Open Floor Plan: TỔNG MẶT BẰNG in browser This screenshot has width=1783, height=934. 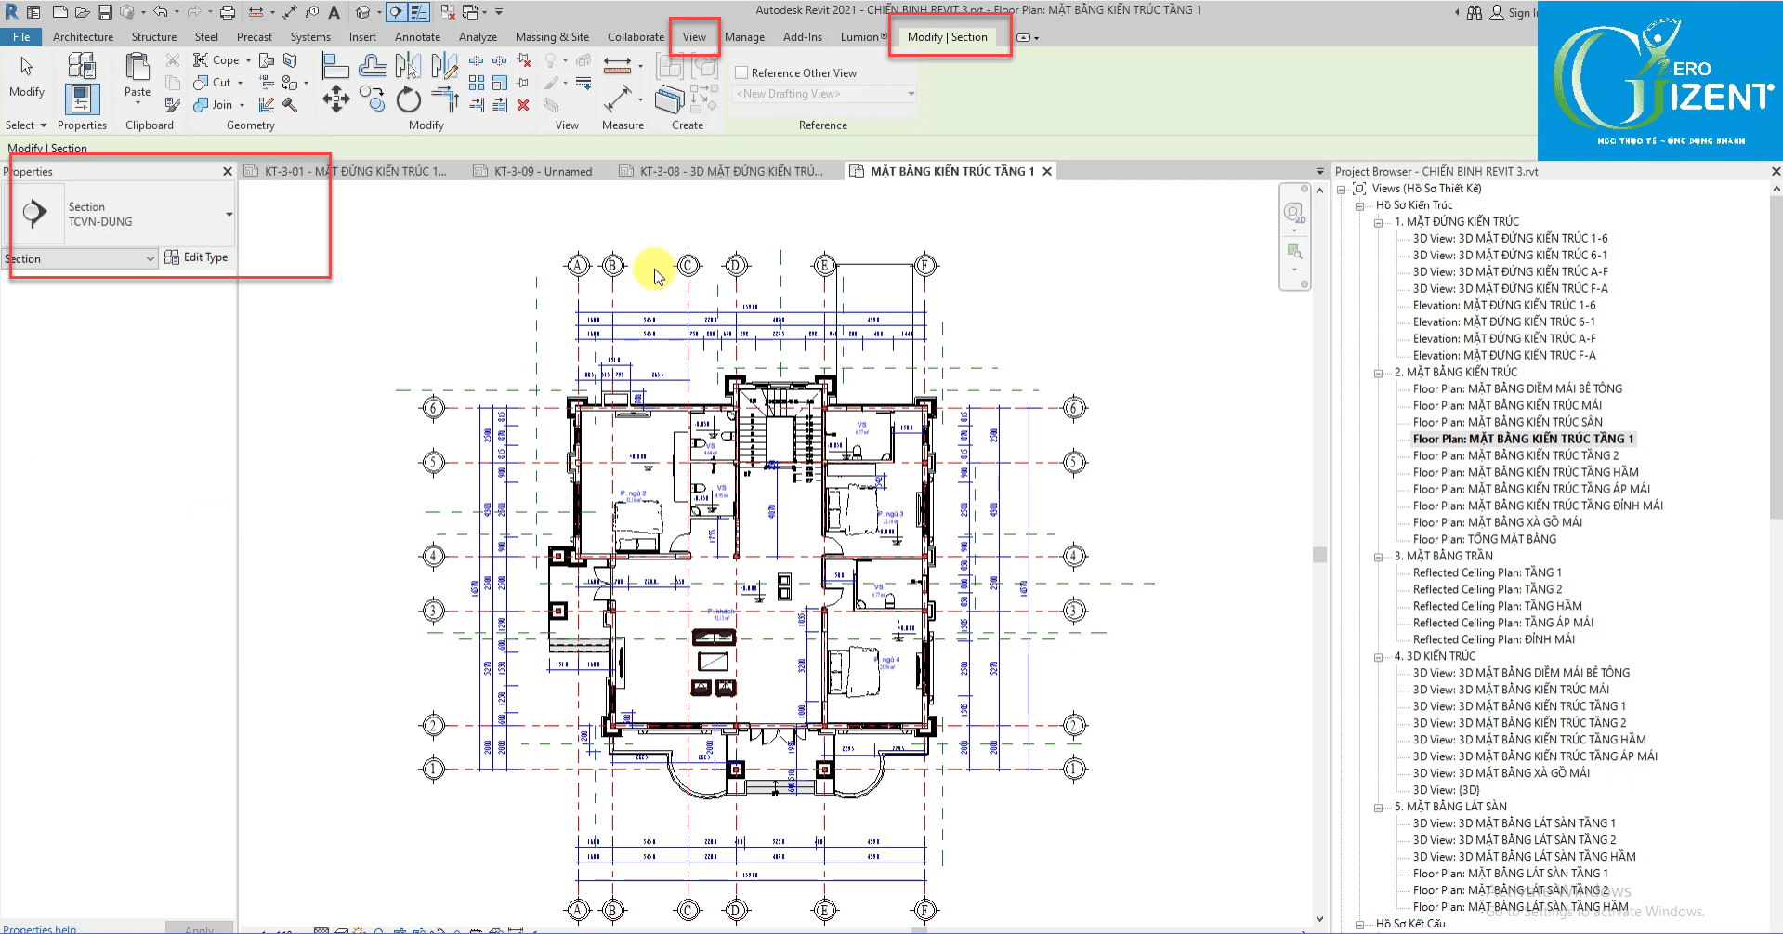tap(1484, 539)
